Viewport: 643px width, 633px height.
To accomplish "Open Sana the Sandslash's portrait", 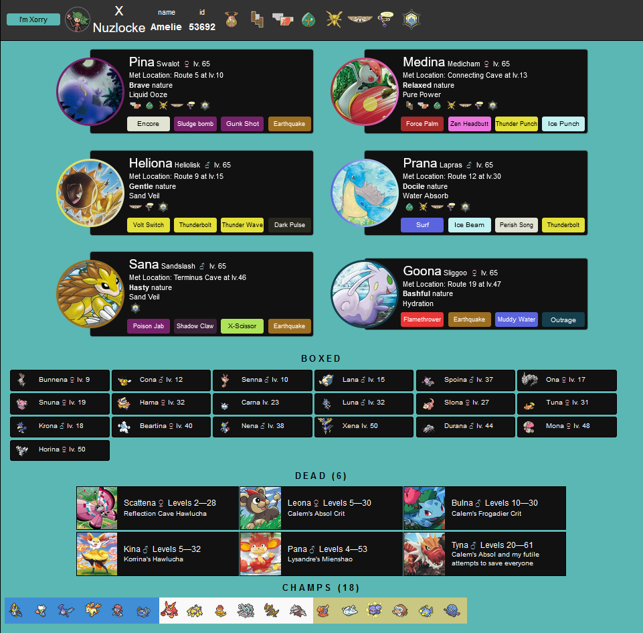I will point(90,294).
